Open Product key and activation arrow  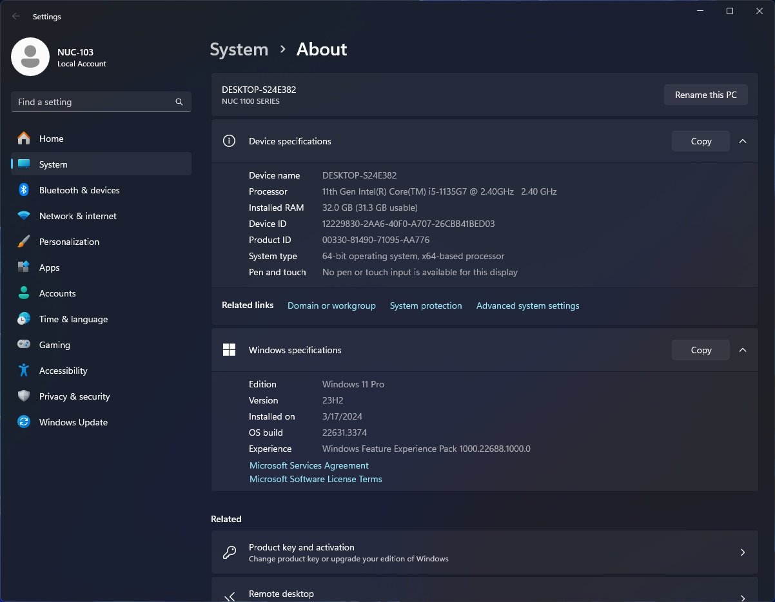point(743,552)
